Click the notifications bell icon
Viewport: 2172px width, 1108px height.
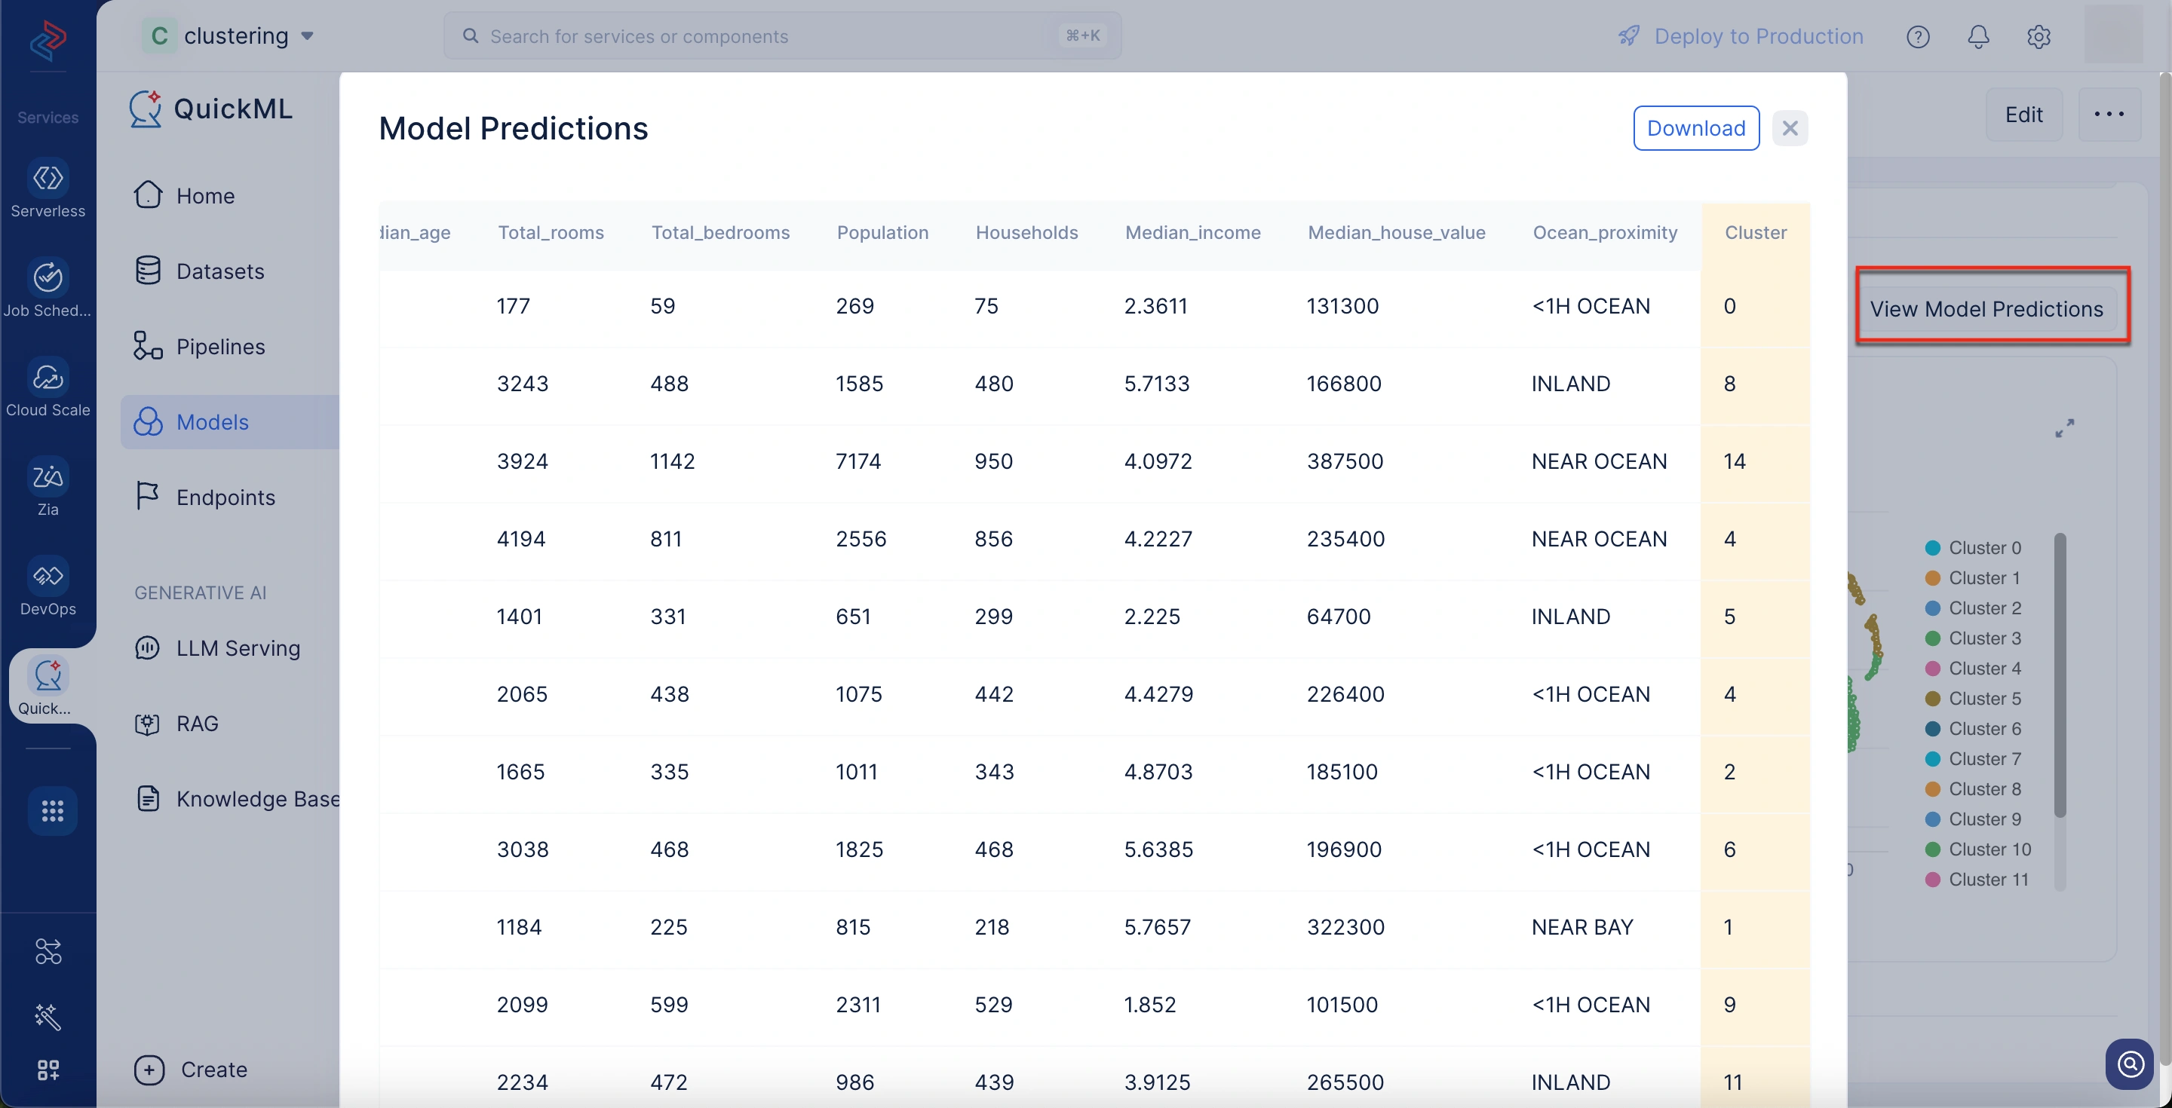tap(1978, 36)
